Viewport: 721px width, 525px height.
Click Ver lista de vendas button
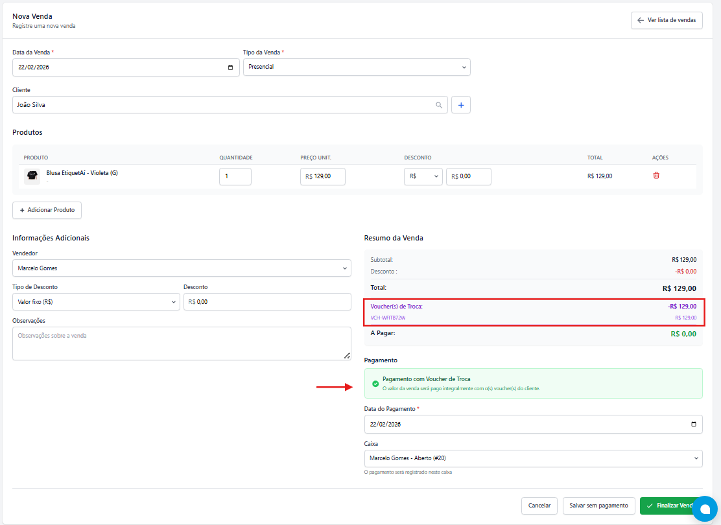click(666, 20)
